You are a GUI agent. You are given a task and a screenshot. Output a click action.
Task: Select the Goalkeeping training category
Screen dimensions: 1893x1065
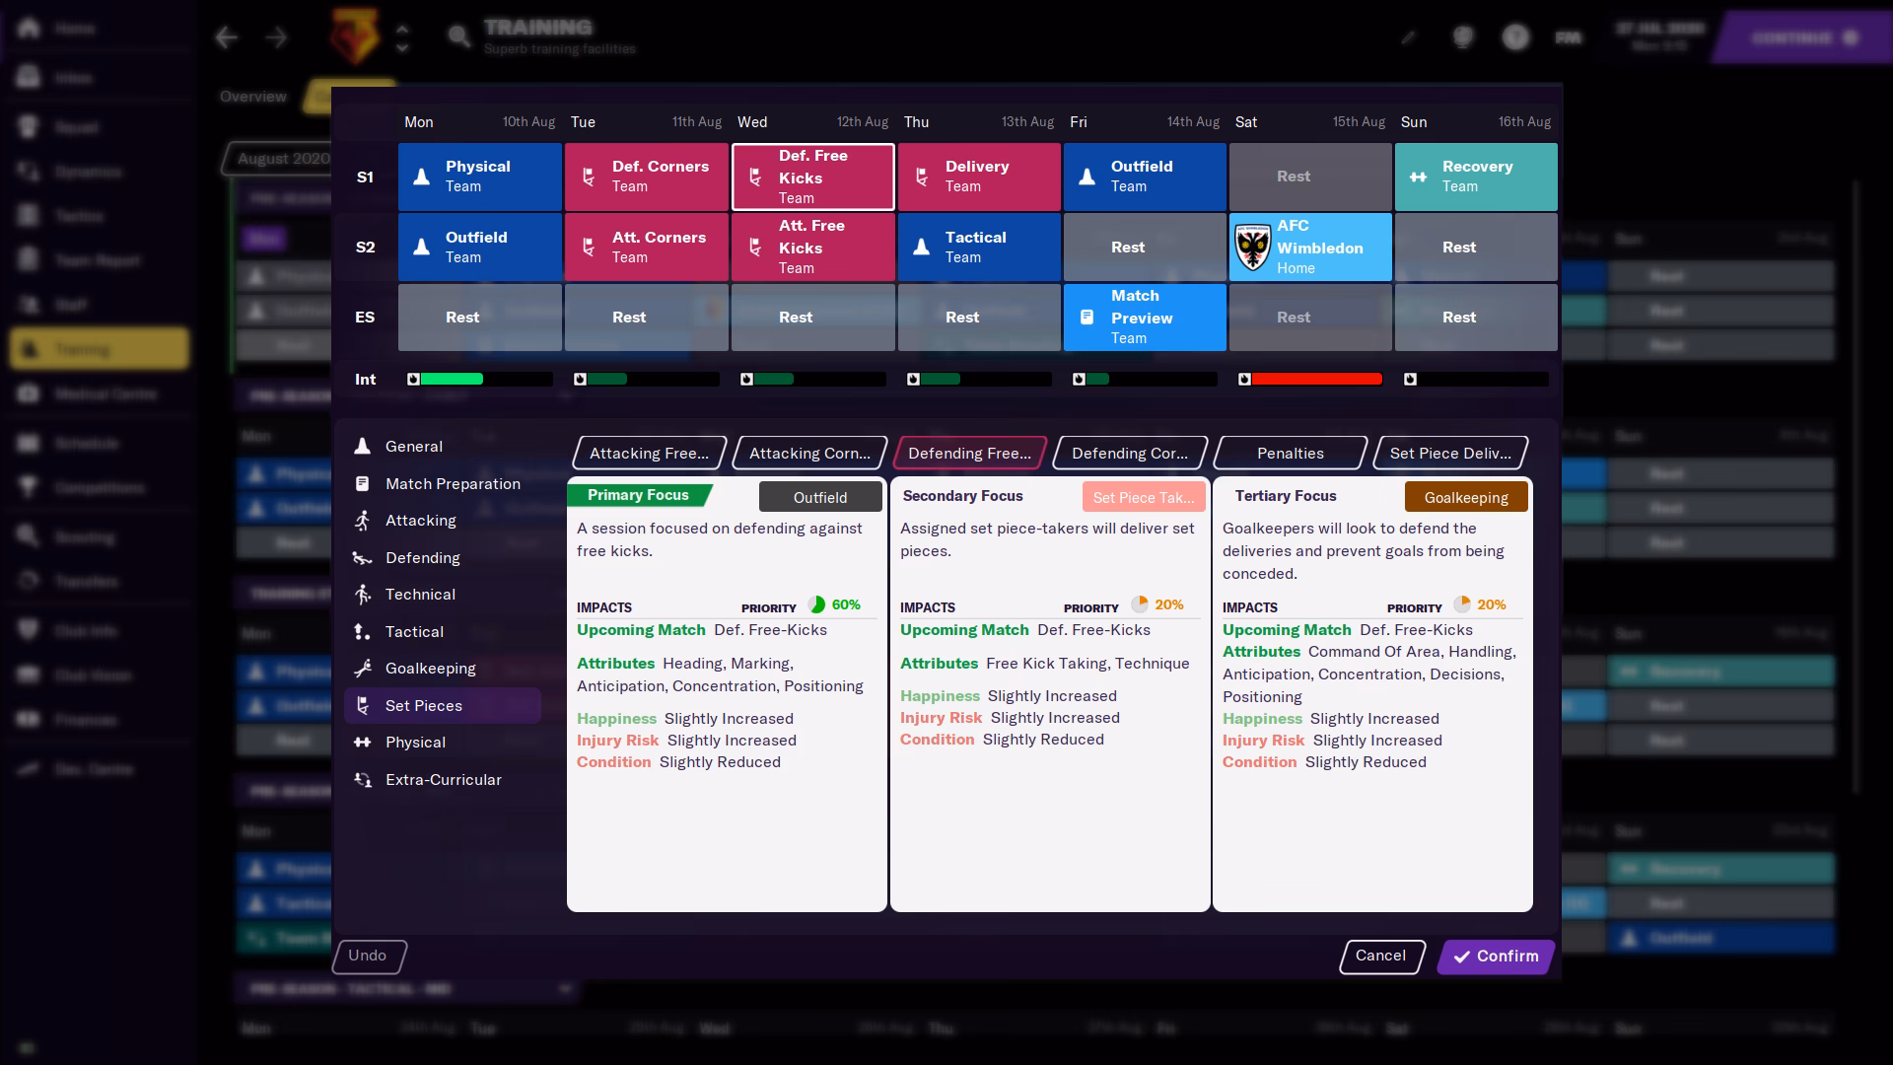point(430,669)
